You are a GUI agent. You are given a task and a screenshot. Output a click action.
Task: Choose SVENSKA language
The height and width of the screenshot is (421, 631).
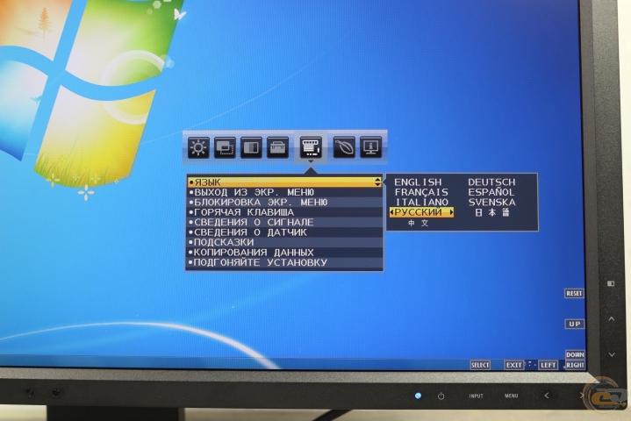point(491,203)
